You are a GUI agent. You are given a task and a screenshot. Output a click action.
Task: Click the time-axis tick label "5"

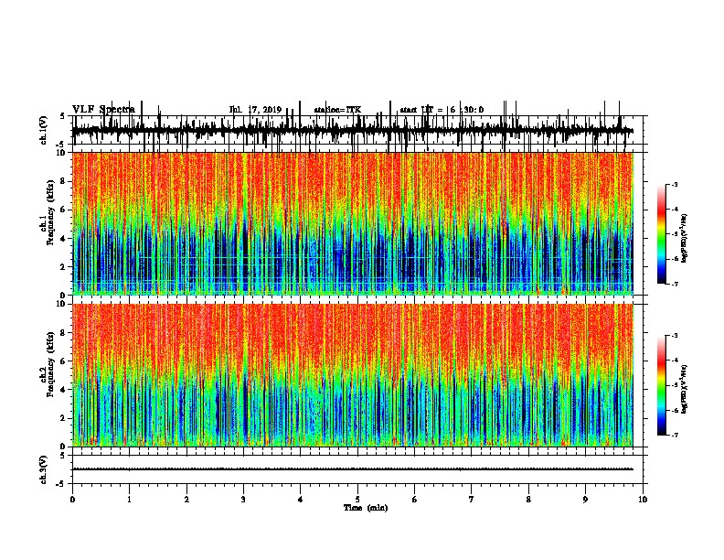point(357,500)
